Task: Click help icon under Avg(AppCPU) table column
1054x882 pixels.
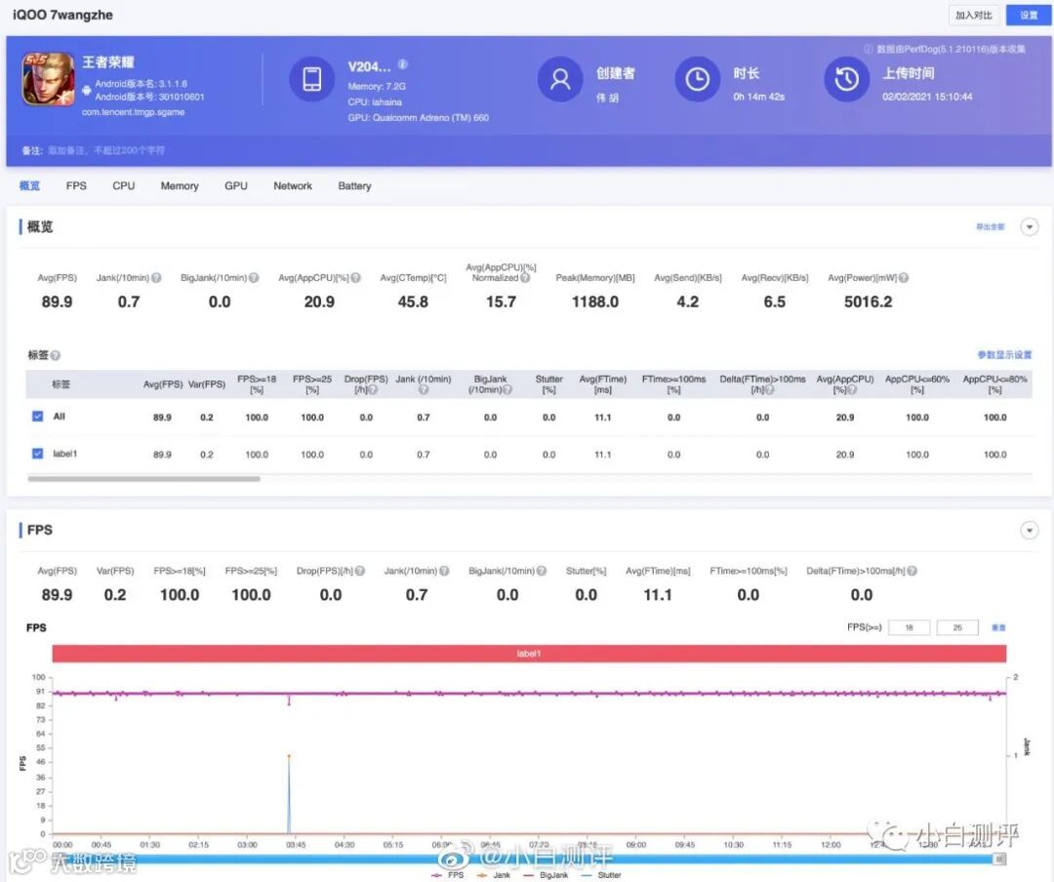Action: click(852, 390)
